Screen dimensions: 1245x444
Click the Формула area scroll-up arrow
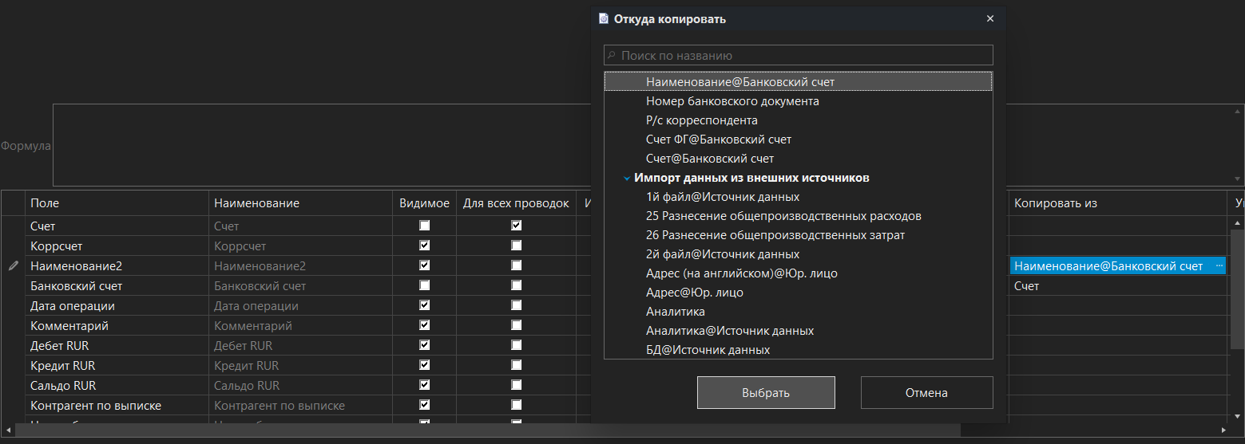1238,112
